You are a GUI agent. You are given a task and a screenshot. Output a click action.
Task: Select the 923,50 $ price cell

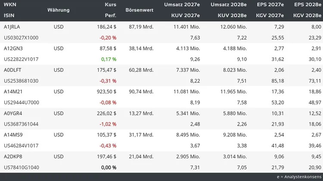106,92
